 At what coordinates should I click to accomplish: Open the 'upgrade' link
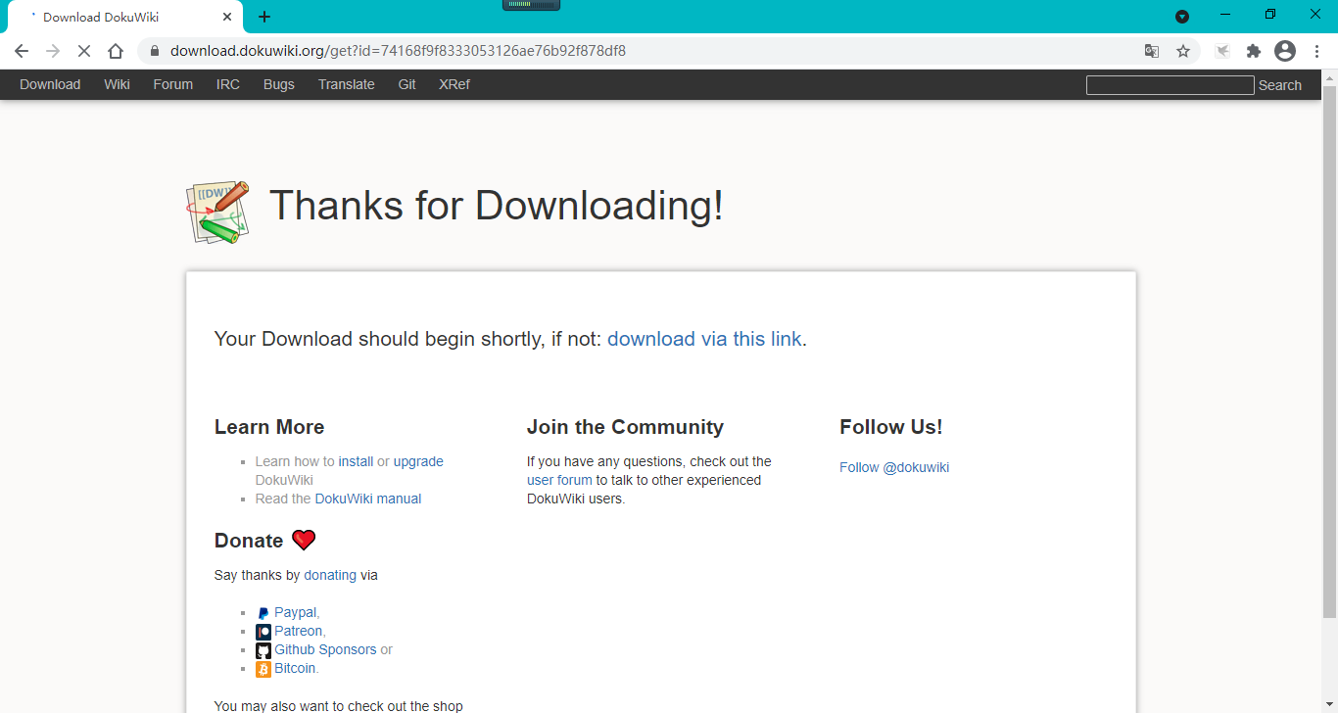click(418, 461)
